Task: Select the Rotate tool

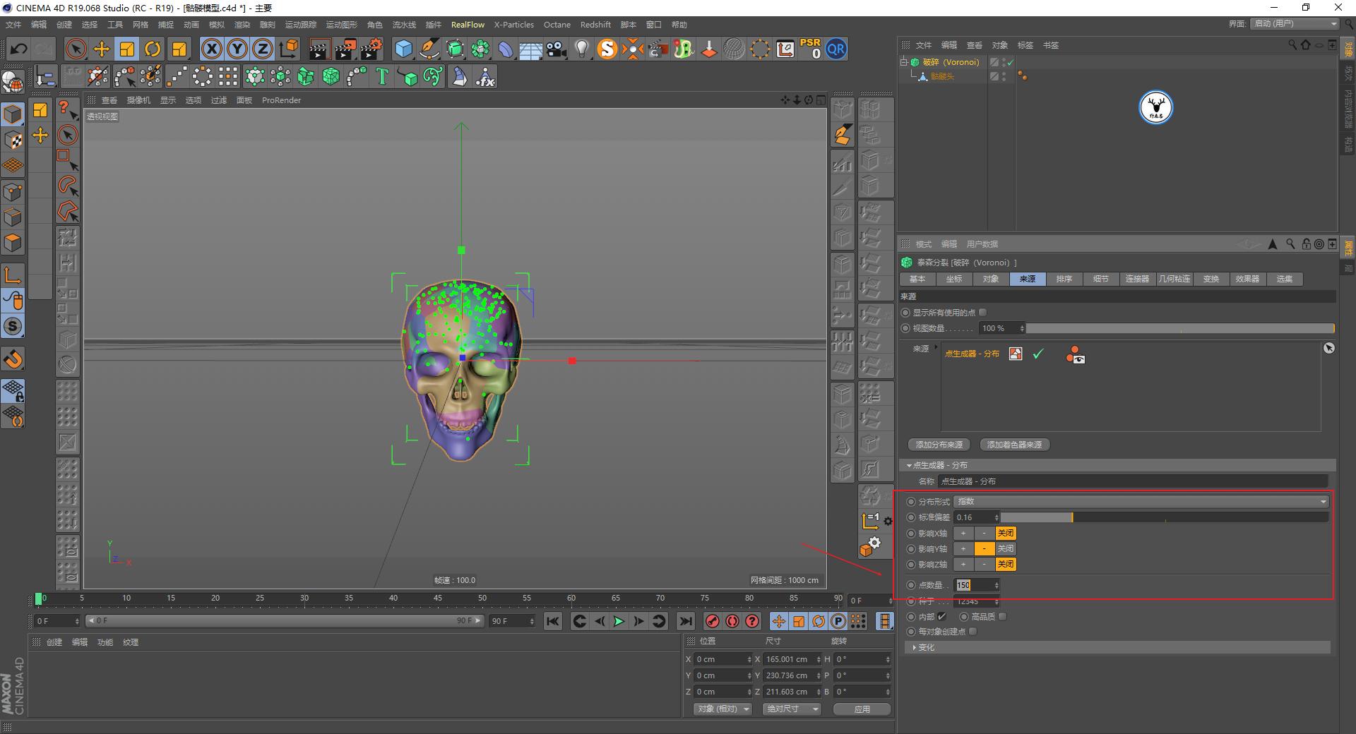Action: pos(153,49)
